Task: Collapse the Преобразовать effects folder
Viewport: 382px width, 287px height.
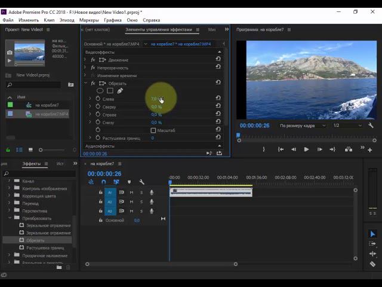Action: [x=10, y=218]
